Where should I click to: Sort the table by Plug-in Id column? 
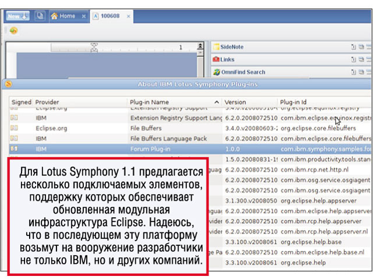324,102
